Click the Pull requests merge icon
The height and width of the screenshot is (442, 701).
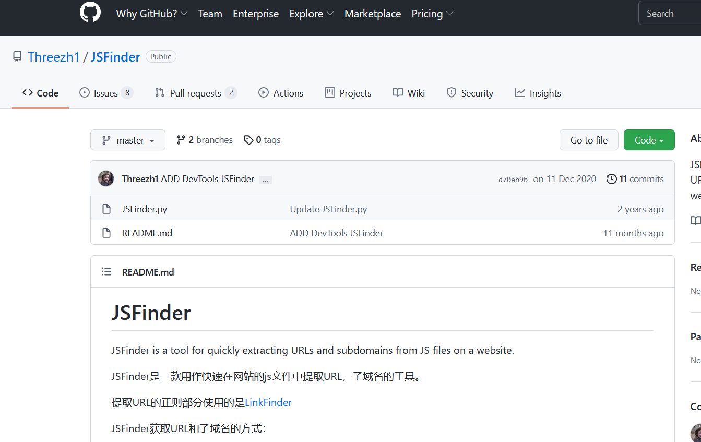[x=160, y=92]
